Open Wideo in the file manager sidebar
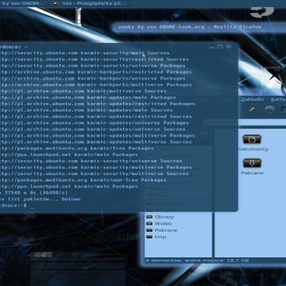Viewport: 286px width, 286px height. (x=159, y=224)
